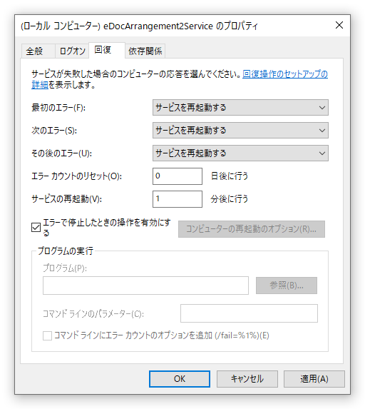The height and width of the screenshot is (409, 365).
Task: Click コンピューターの再起動のオプション button
Action: click(252, 229)
